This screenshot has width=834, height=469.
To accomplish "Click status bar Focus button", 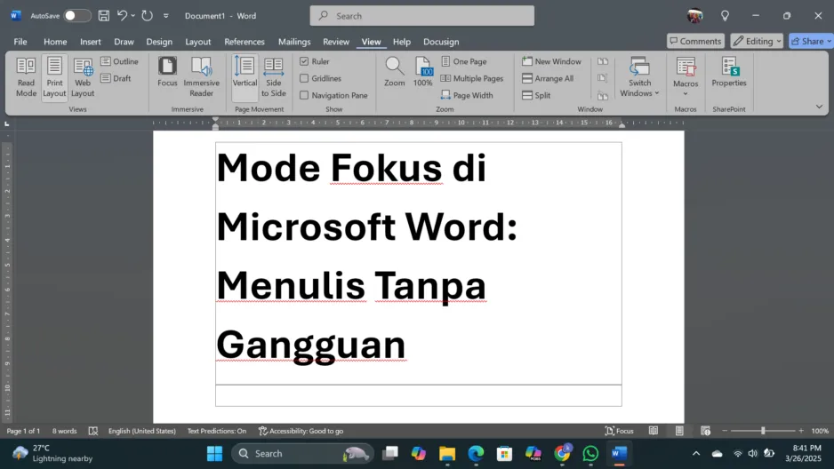I will click(x=620, y=431).
